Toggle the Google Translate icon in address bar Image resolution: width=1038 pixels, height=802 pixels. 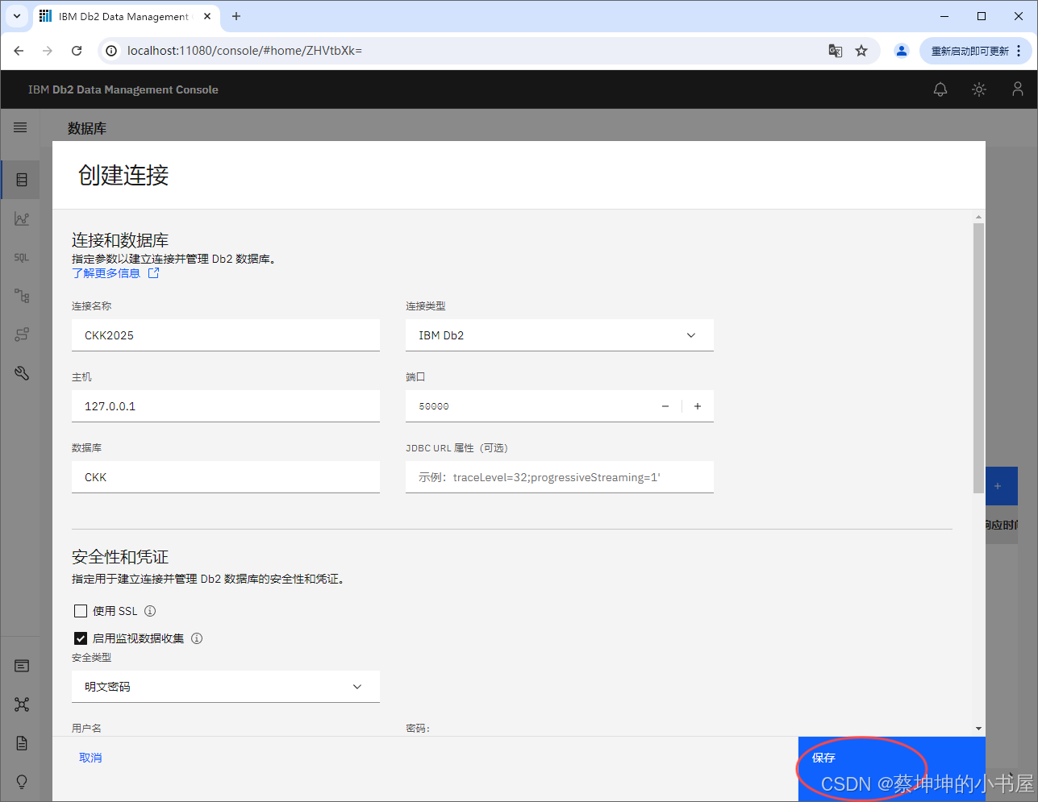835,50
